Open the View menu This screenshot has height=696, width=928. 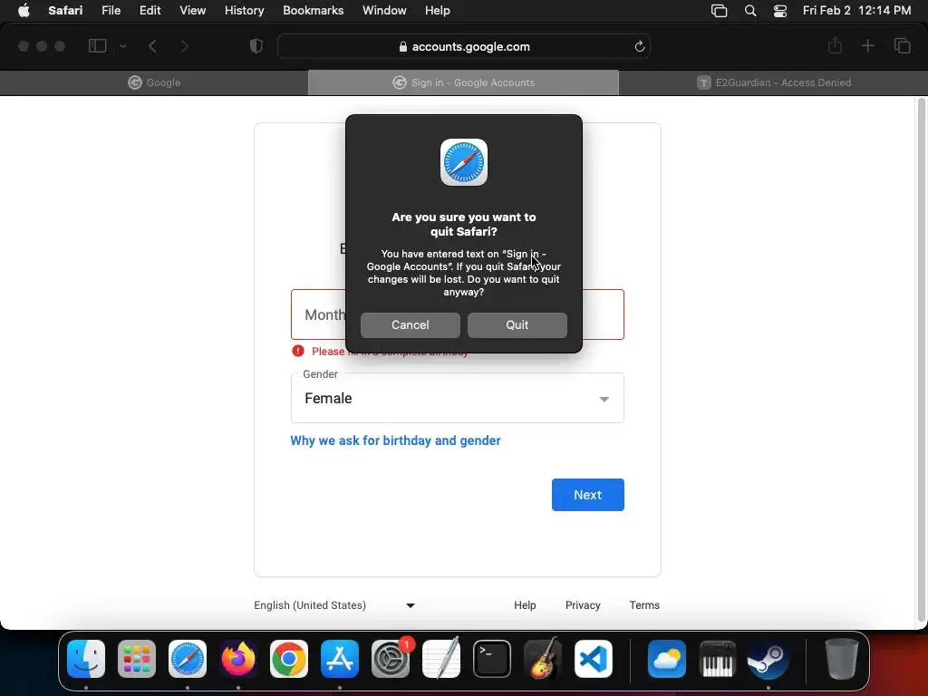[x=192, y=10]
